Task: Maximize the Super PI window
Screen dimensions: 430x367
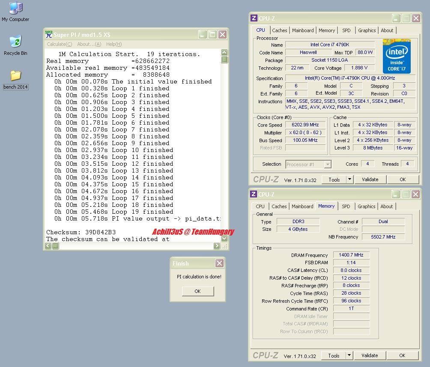Action: (x=212, y=35)
